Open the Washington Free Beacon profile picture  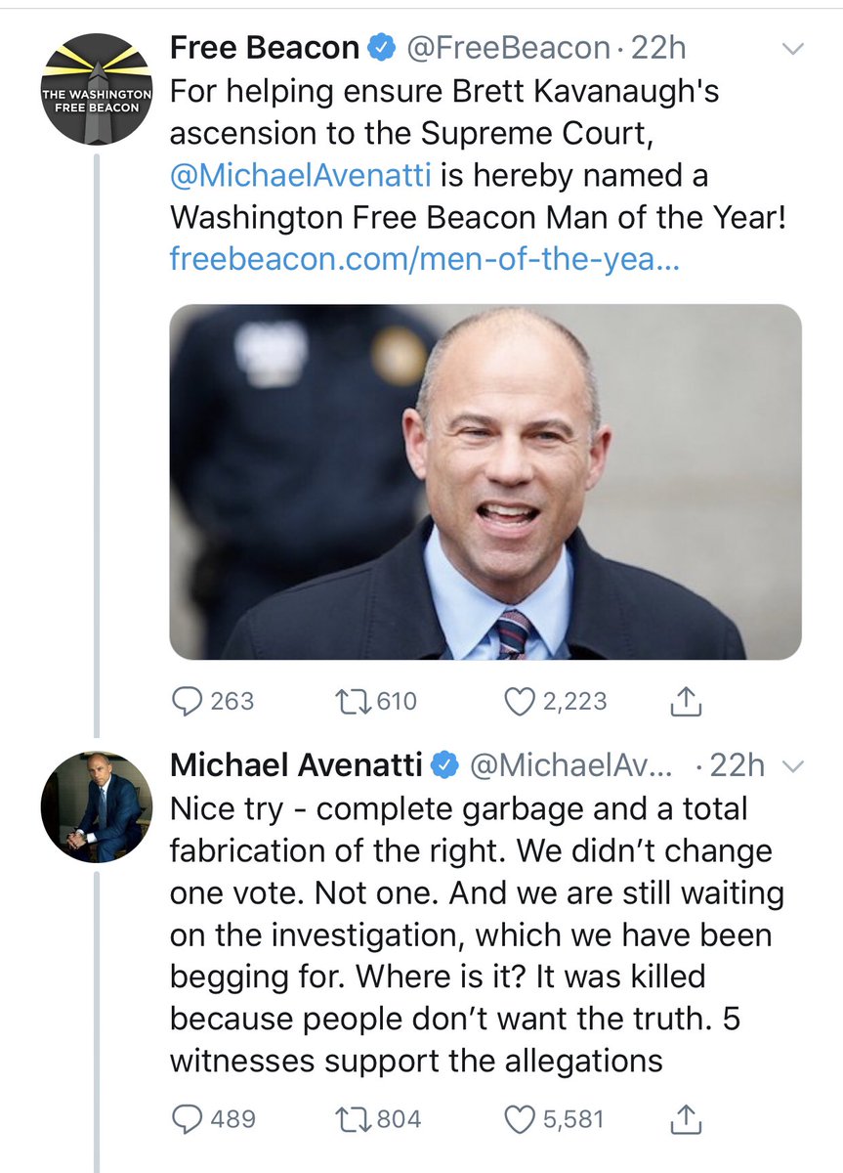(96, 89)
